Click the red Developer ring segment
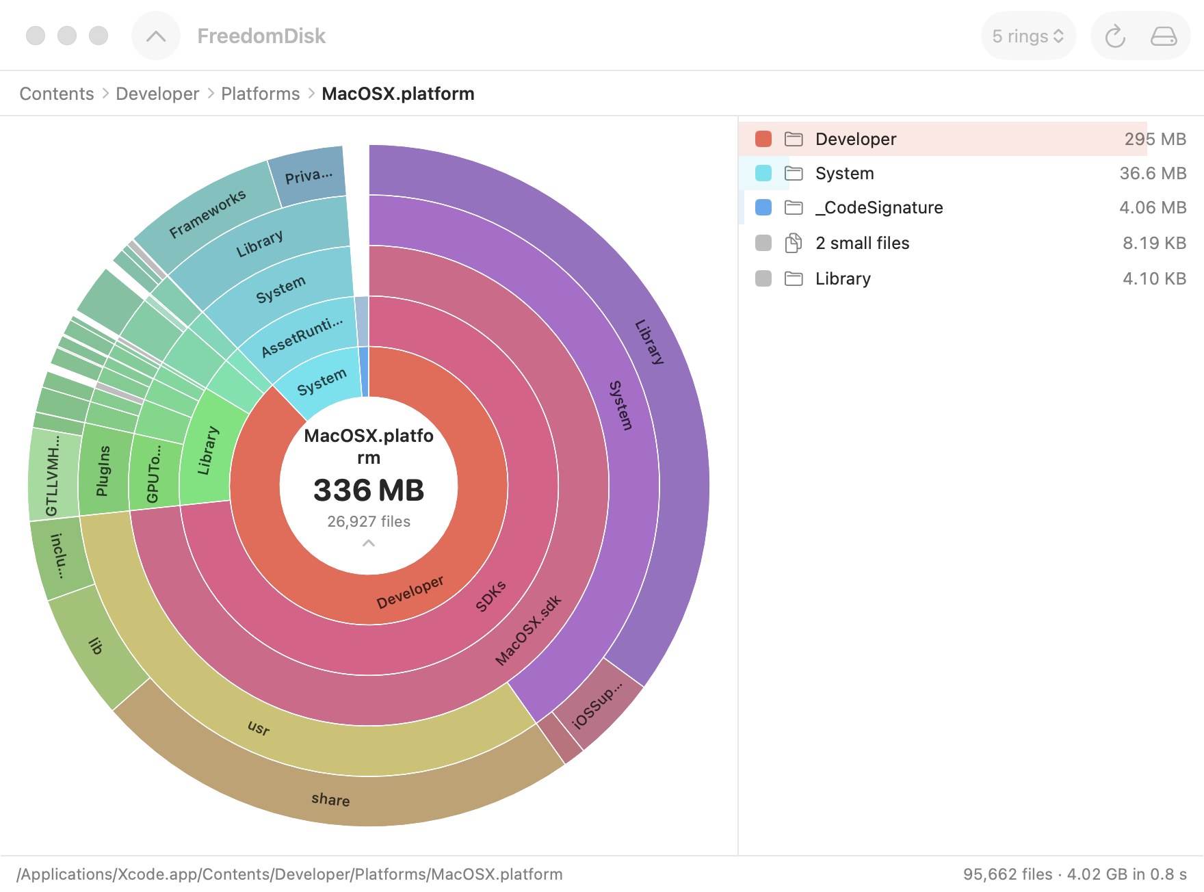This screenshot has width=1204, height=892. pos(410,592)
